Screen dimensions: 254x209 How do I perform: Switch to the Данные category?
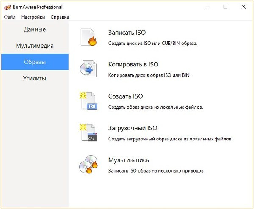[34, 30]
